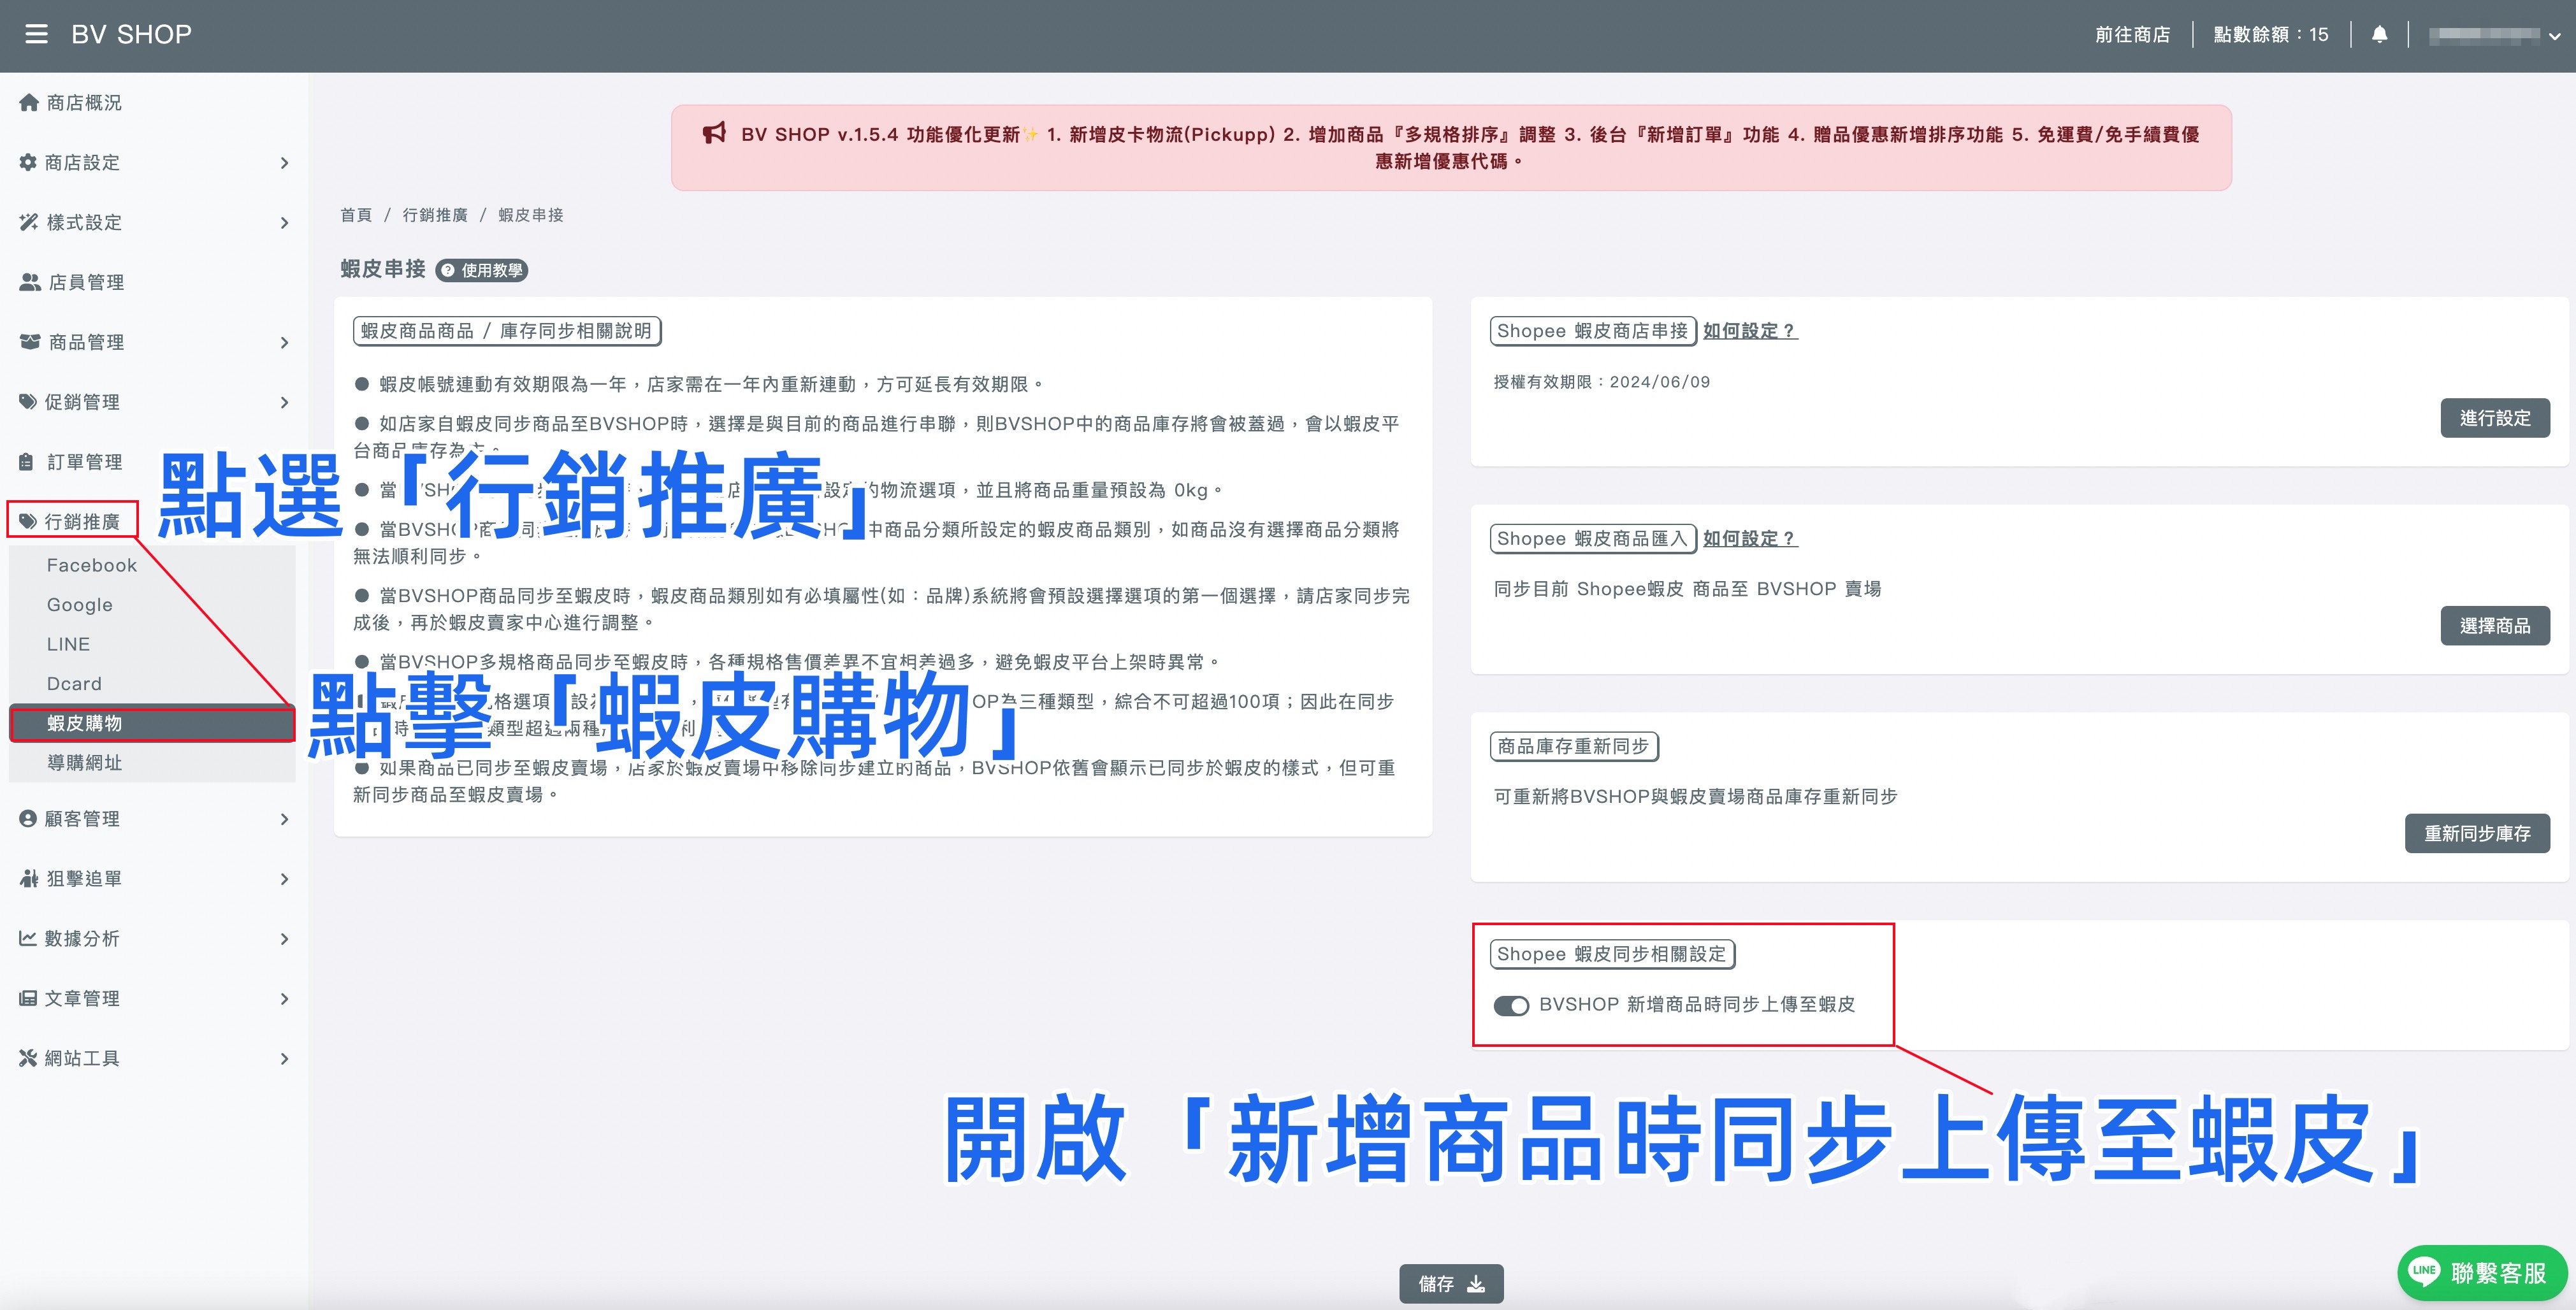Click 首頁 in the breadcrumb
The width and height of the screenshot is (2576, 1310).
point(356,215)
